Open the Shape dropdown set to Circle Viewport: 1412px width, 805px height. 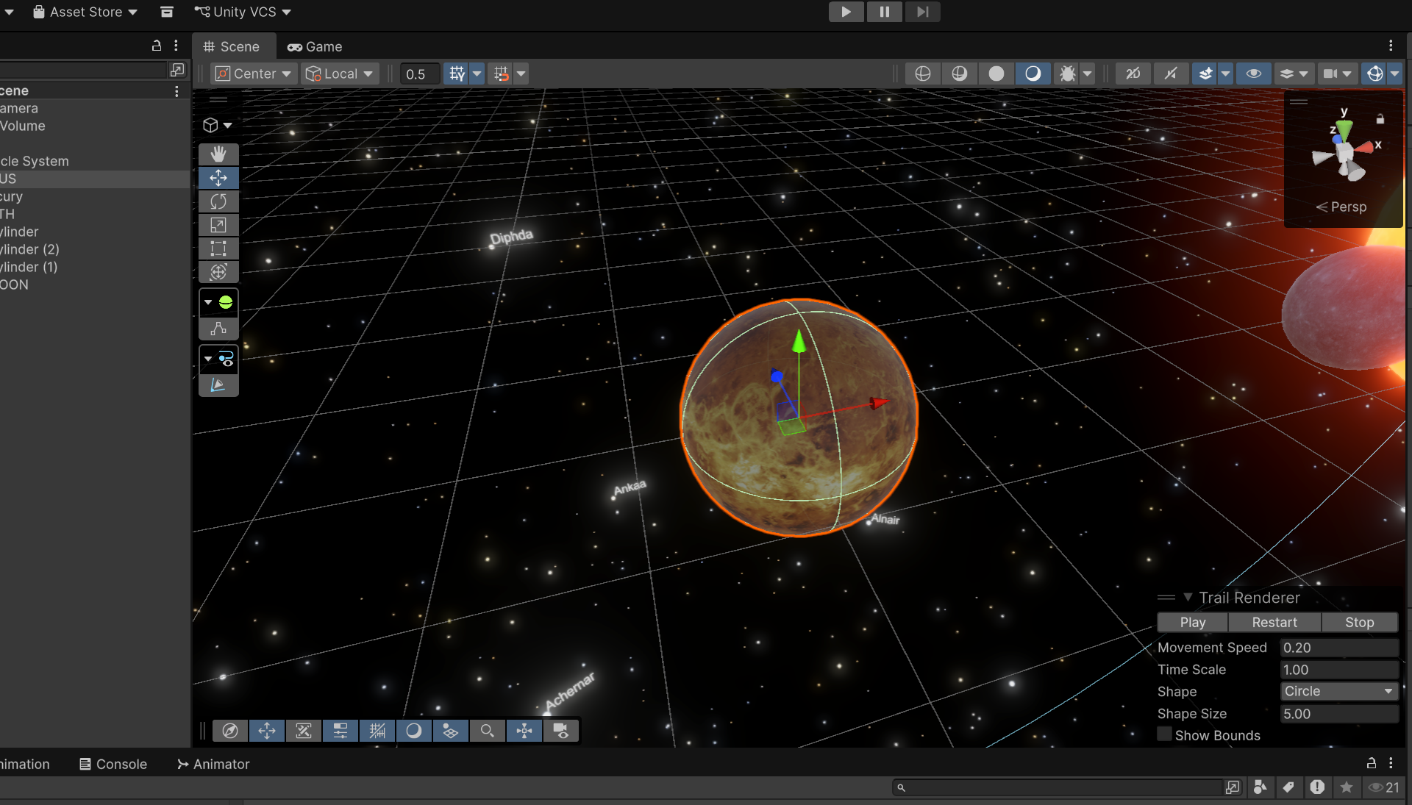coord(1338,691)
